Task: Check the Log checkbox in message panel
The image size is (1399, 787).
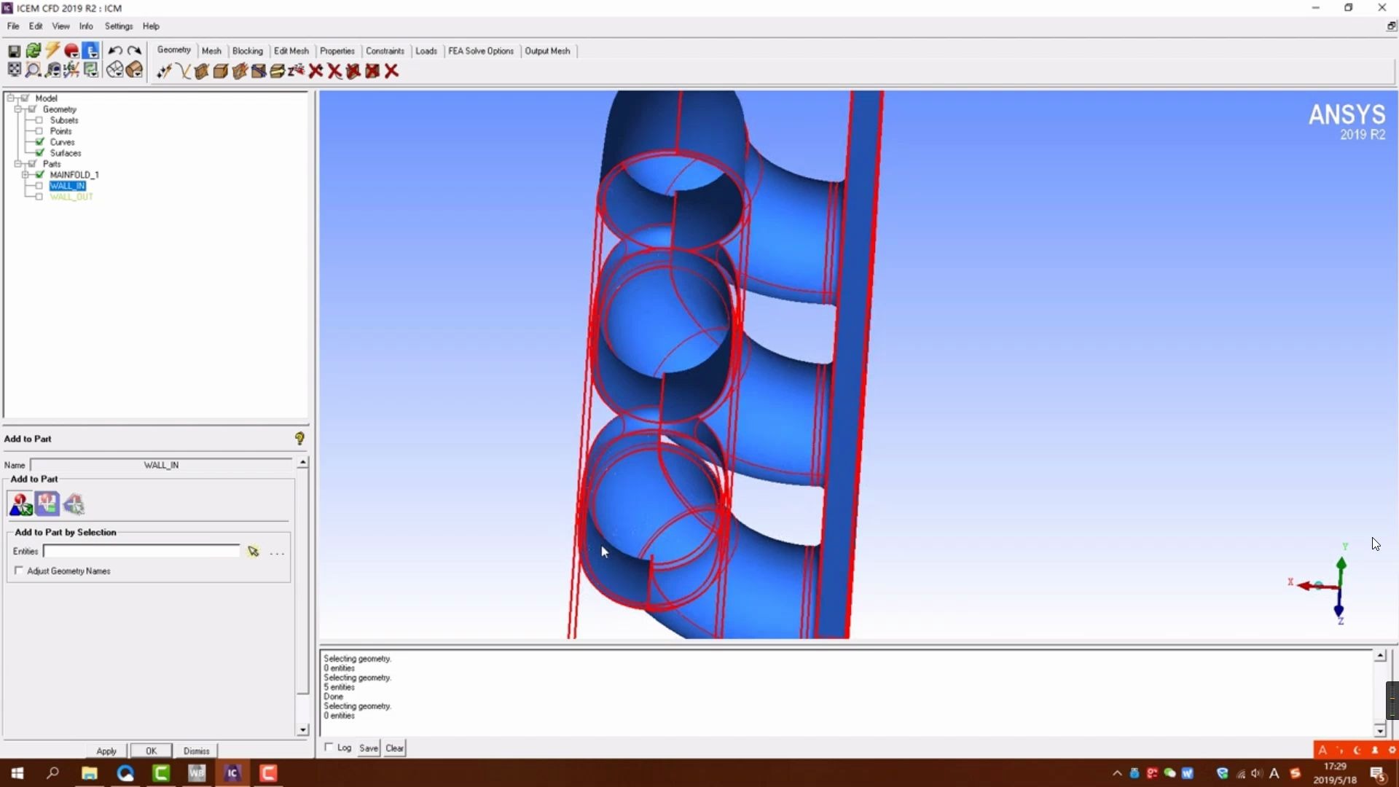Action: click(329, 748)
